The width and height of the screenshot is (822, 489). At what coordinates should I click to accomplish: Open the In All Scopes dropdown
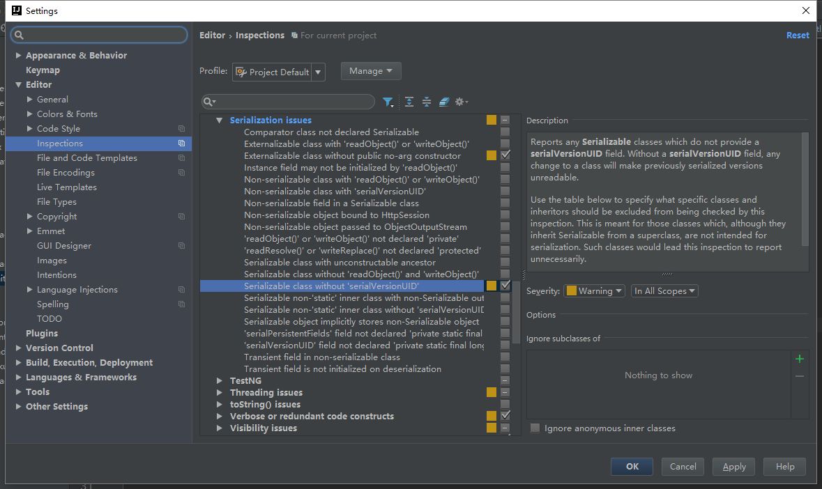[x=664, y=291]
